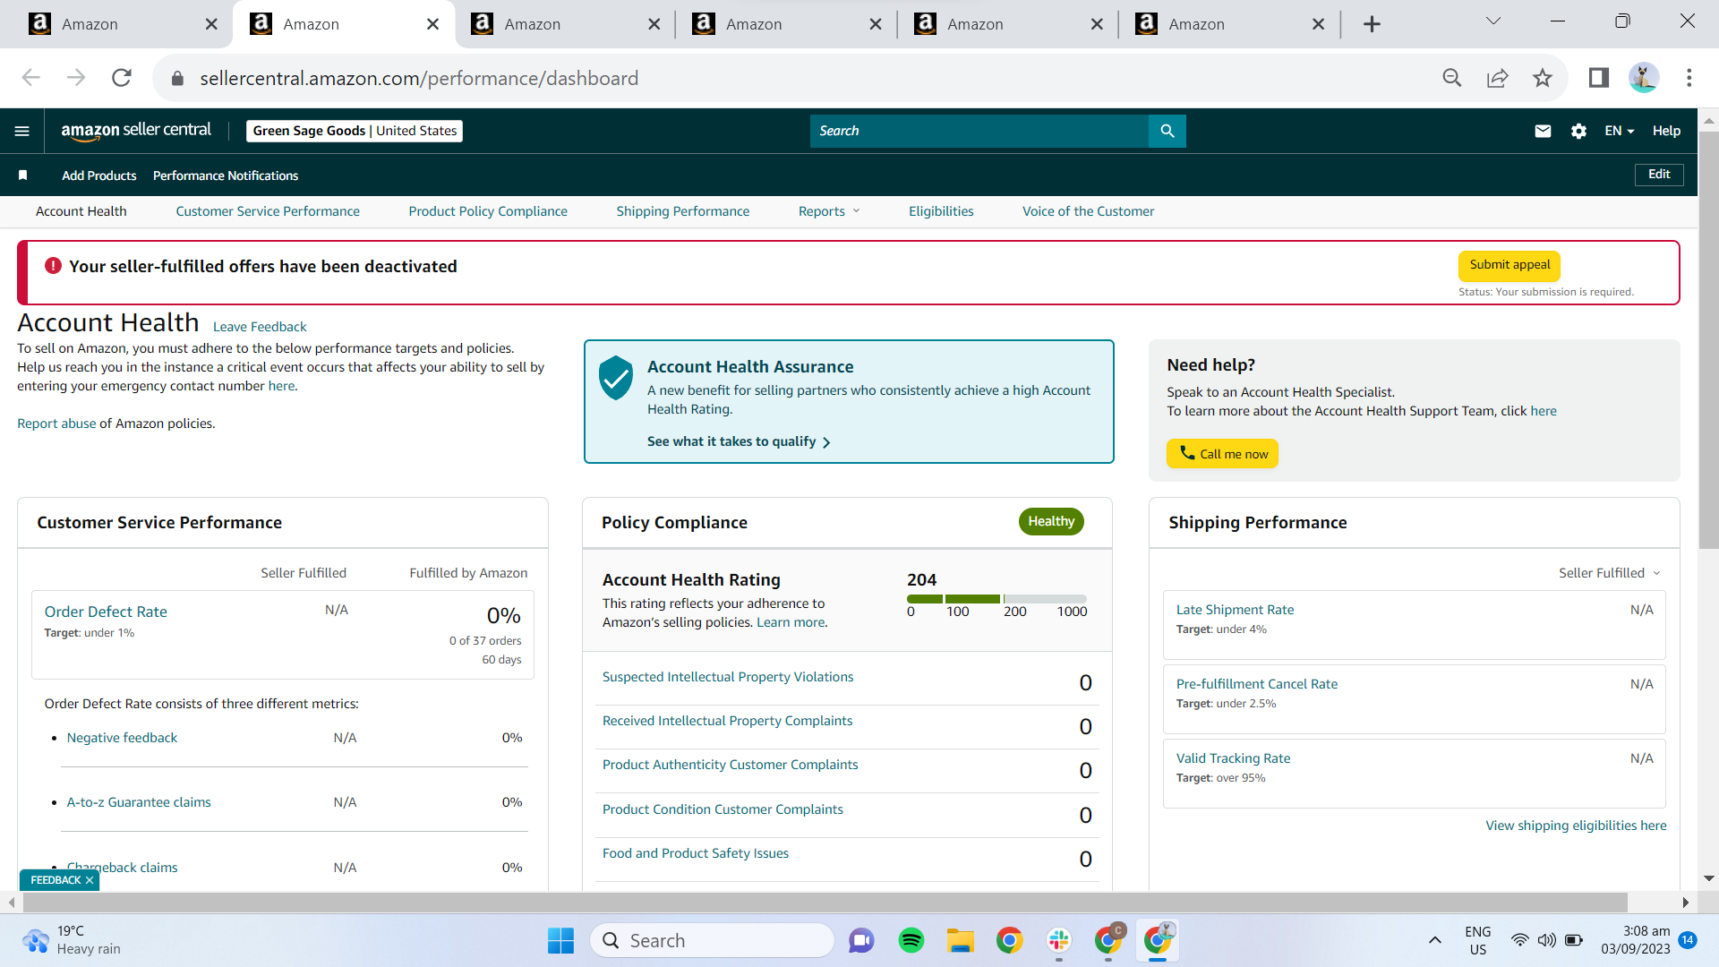Open the tab search chevron in Chrome
The height and width of the screenshot is (967, 1719).
click(1493, 21)
